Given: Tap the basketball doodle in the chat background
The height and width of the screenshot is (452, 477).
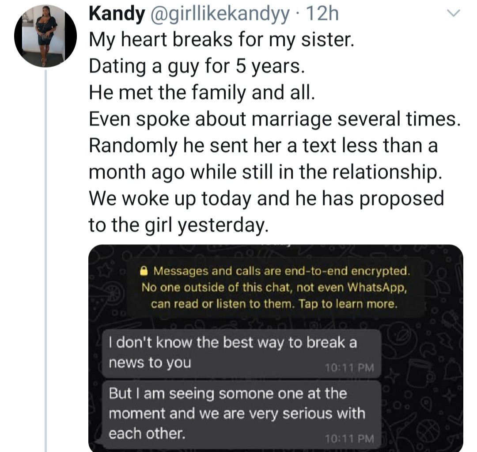Looking at the screenshot, I should [x=428, y=431].
